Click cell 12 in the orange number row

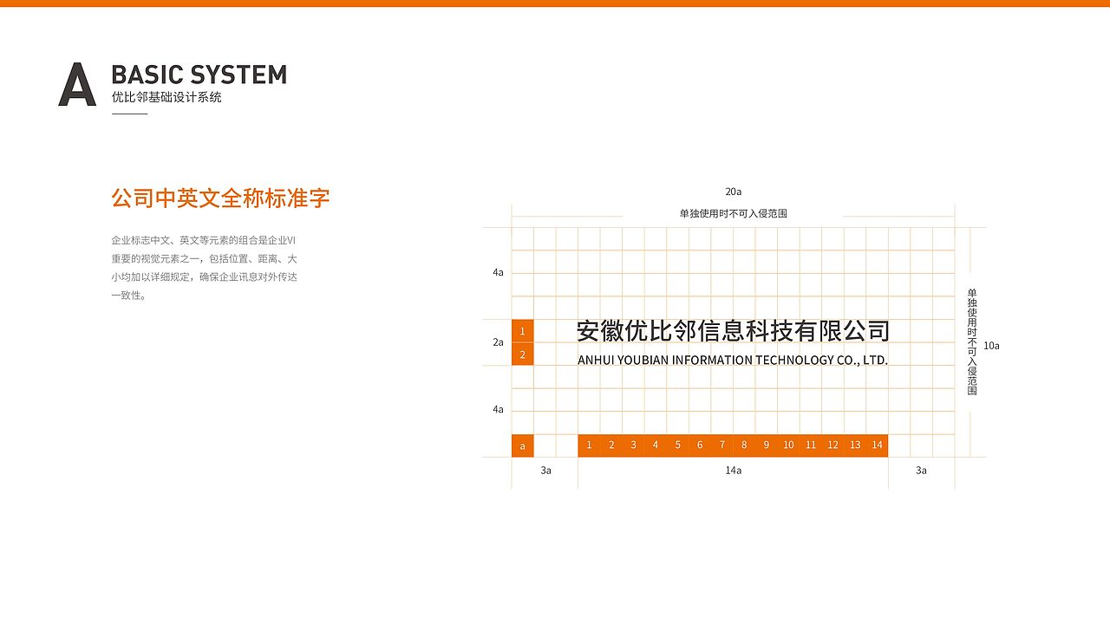pyautogui.click(x=832, y=445)
